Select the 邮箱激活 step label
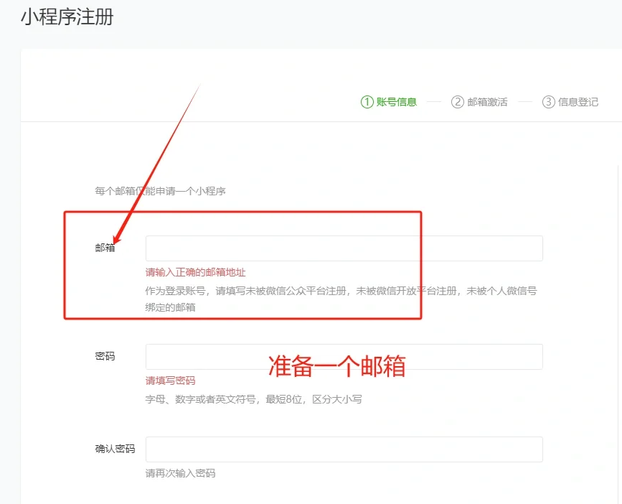This screenshot has width=622, height=504. 487,102
